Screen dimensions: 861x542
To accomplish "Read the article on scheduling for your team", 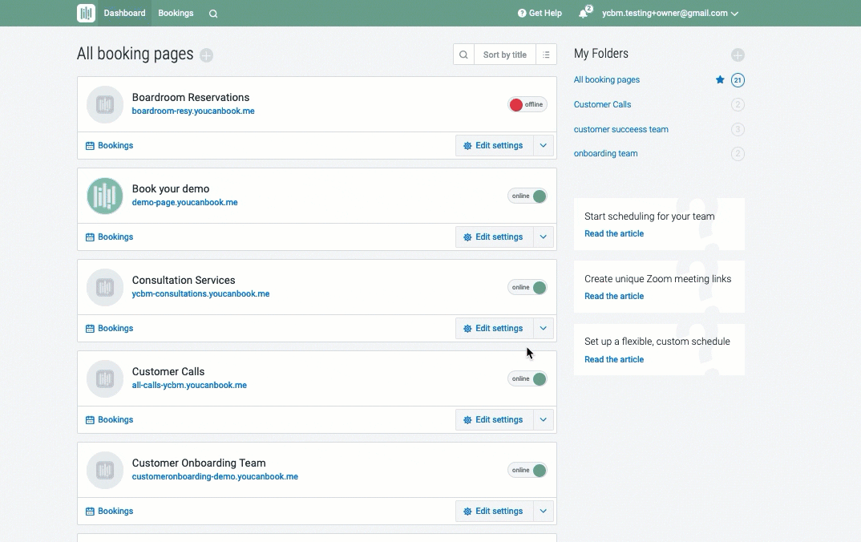I will pos(614,234).
